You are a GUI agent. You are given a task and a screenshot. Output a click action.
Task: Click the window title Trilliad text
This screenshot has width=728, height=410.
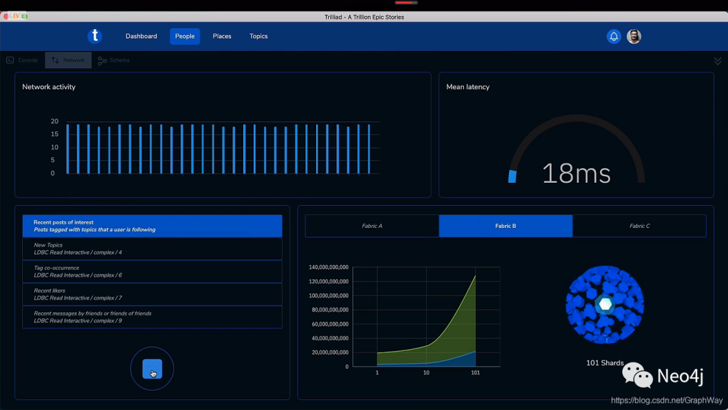click(364, 17)
